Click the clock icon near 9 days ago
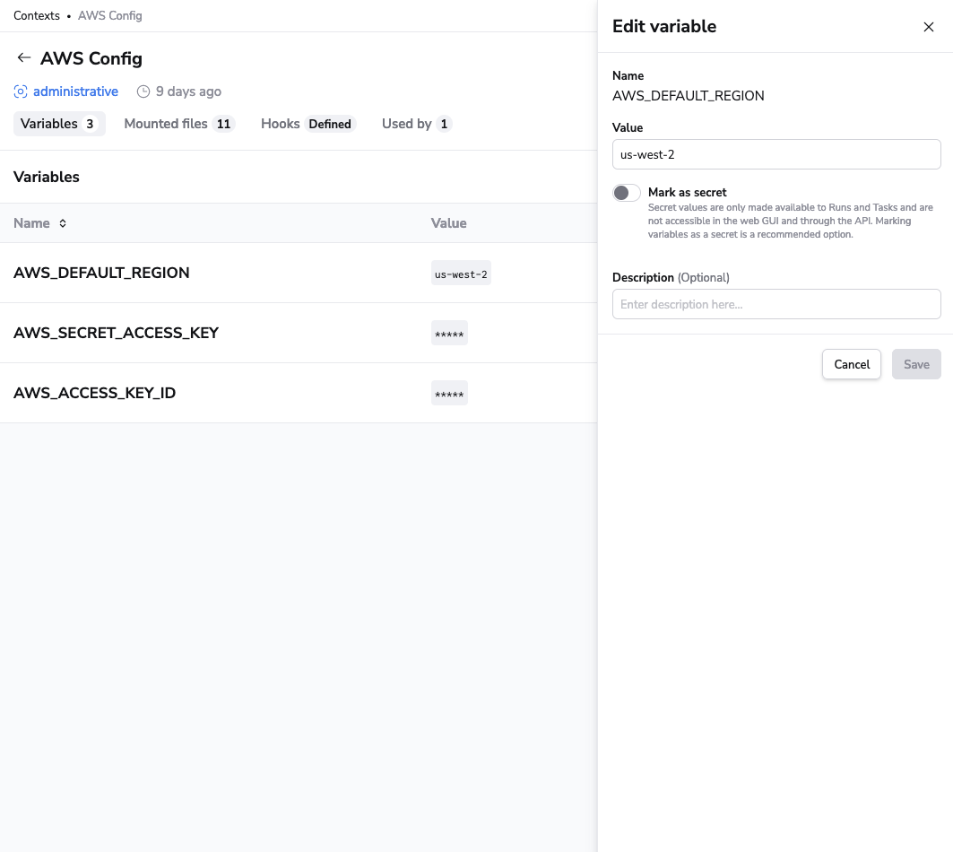 point(143,91)
